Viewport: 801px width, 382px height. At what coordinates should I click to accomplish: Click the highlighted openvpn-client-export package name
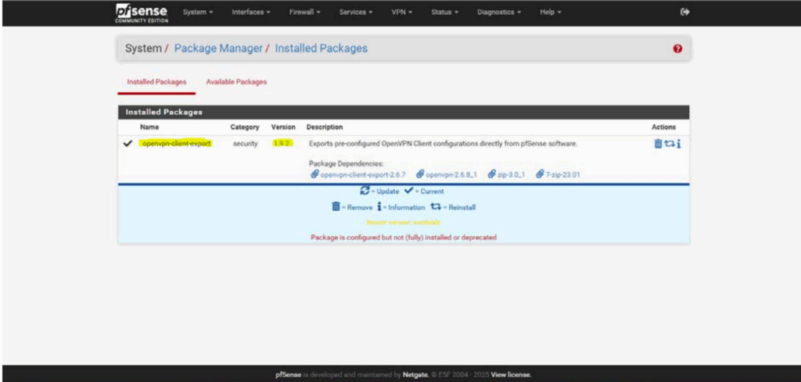click(176, 144)
